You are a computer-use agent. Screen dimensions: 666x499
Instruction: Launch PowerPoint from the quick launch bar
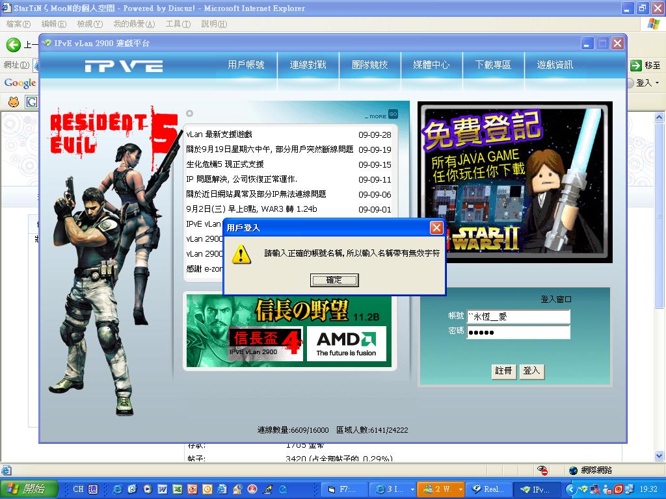(x=192, y=489)
